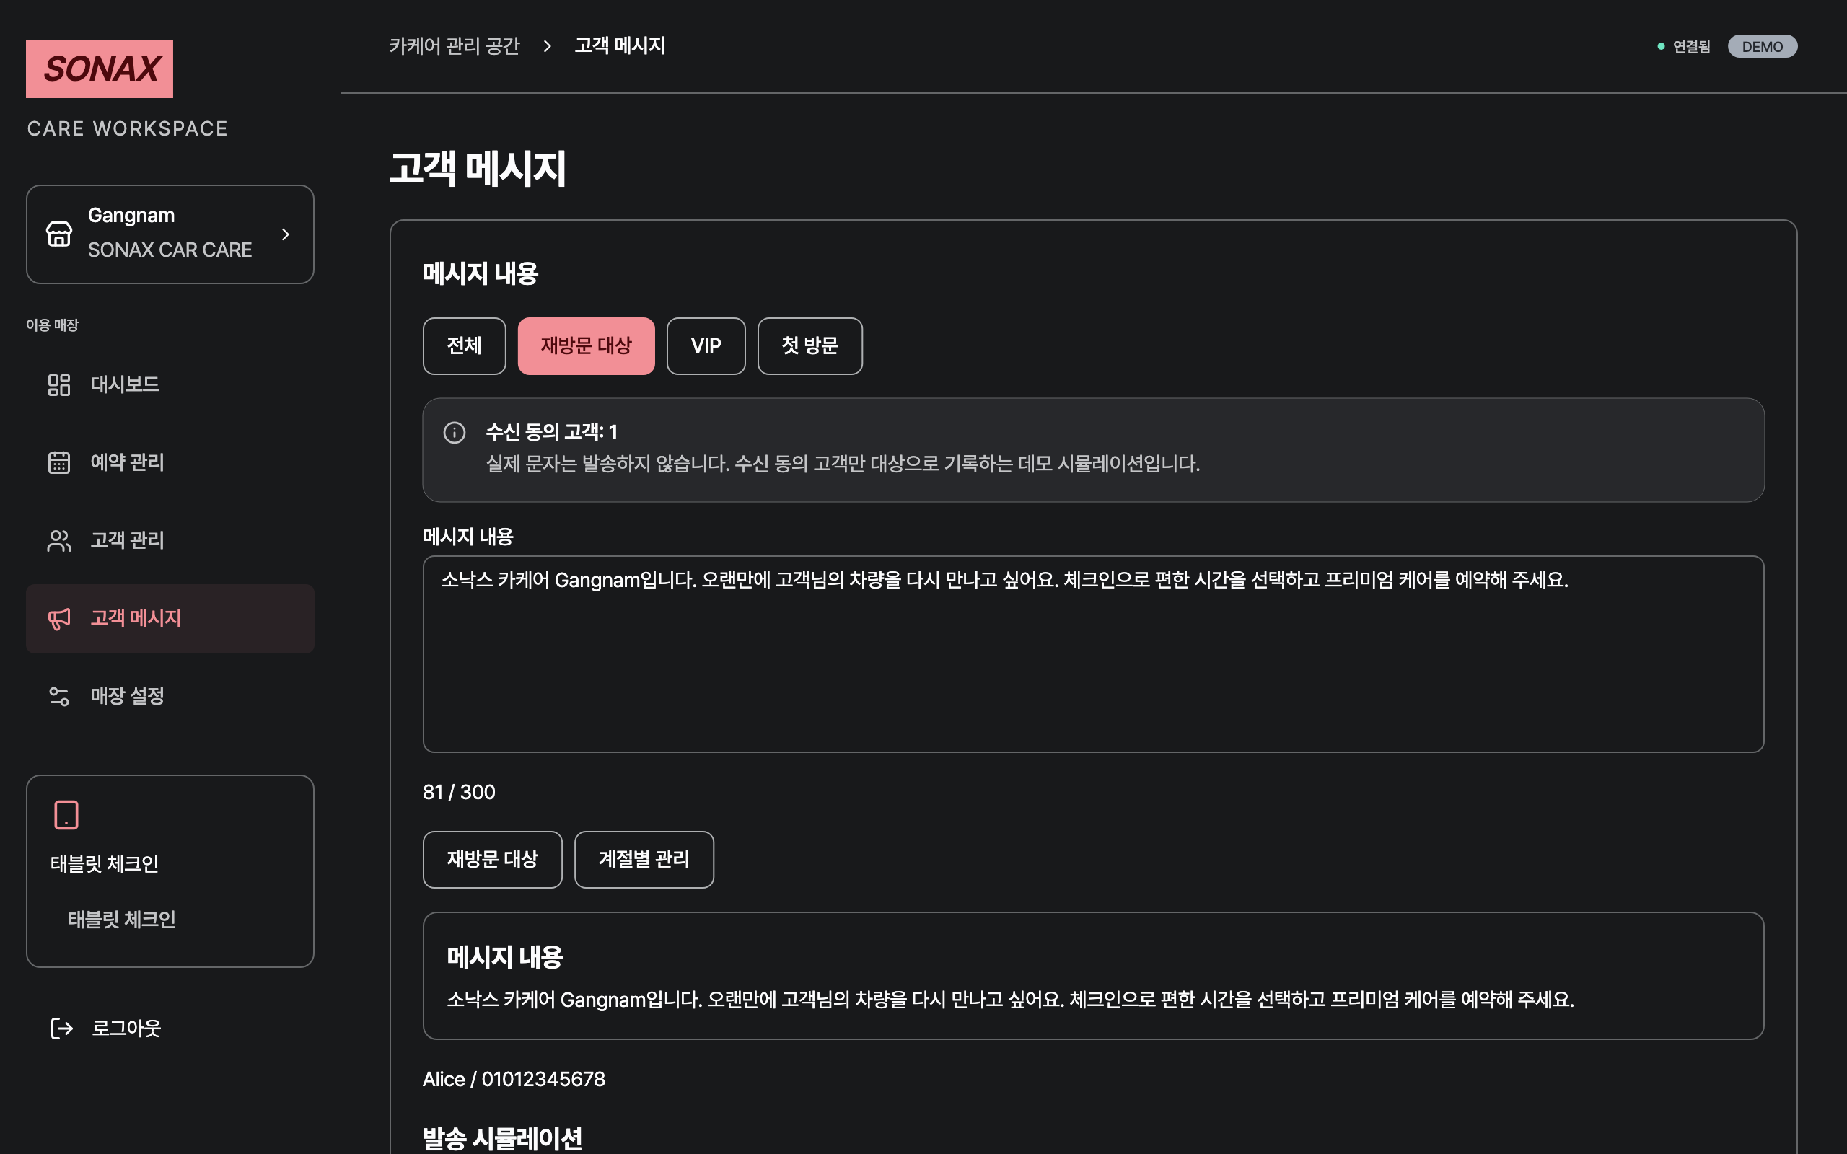Click the green 연결됨 status dot
The width and height of the screenshot is (1847, 1154).
pos(1661,47)
